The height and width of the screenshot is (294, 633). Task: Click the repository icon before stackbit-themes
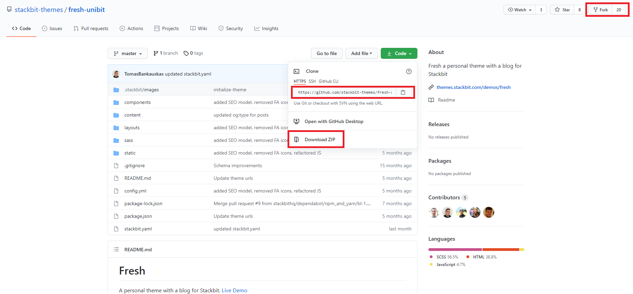(9, 10)
